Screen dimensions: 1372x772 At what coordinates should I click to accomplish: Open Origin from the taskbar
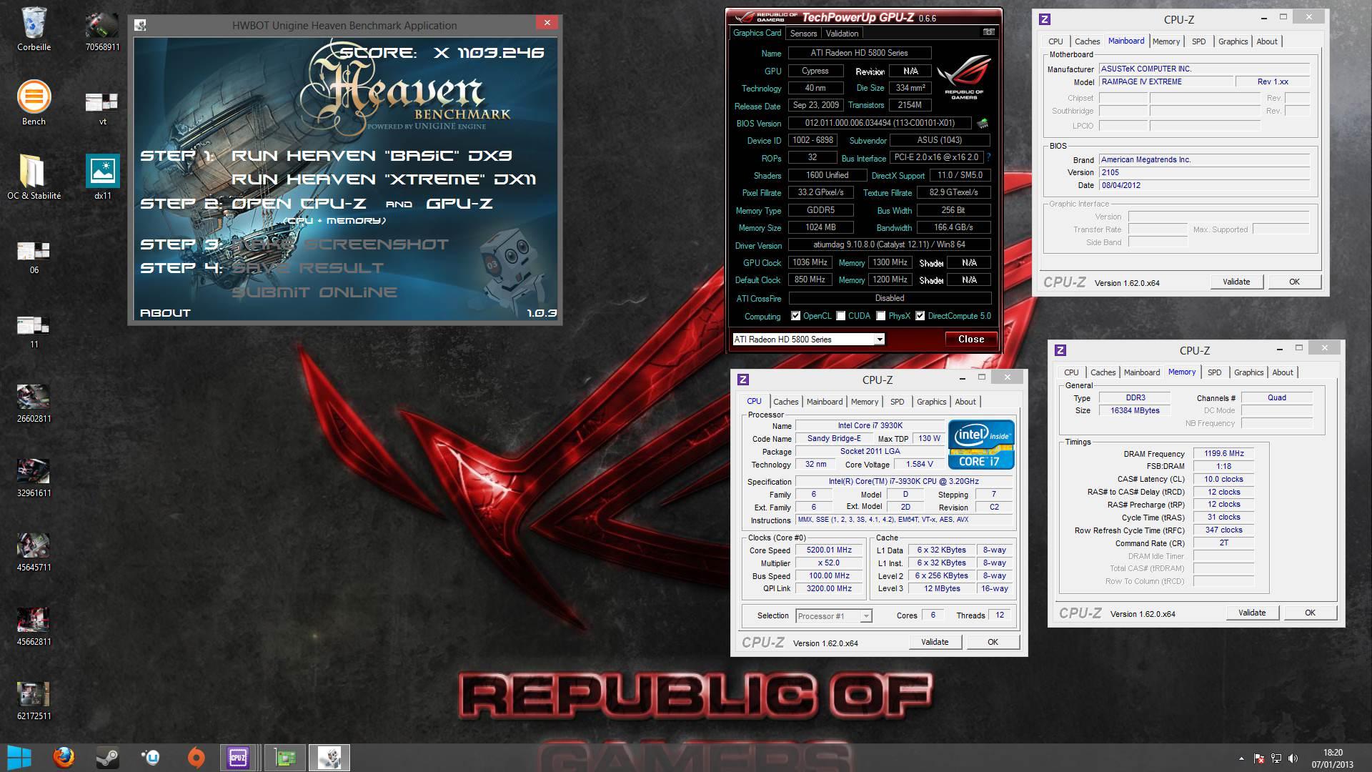point(195,758)
